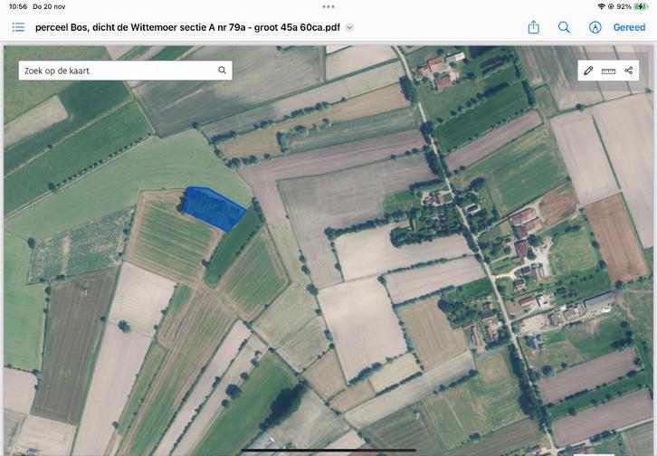Viewport: 657px width, 456px height.
Task: Tap the share/export icon
Action: pos(533,27)
